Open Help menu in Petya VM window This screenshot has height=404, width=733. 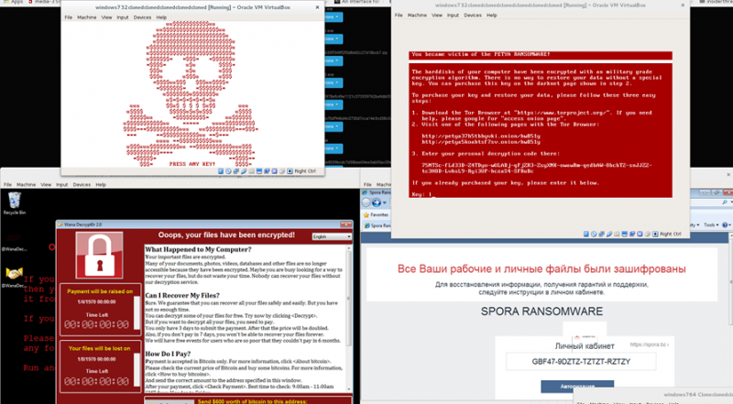pyautogui.click(x=492, y=15)
